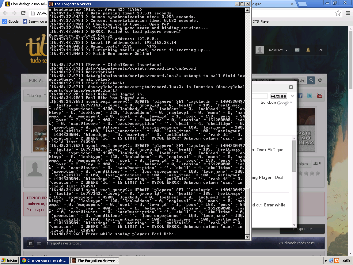The width and height of the screenshot is (353, 265).
Task: Switch to The Forgotten Server taskbar item
Action: [95, 260]
